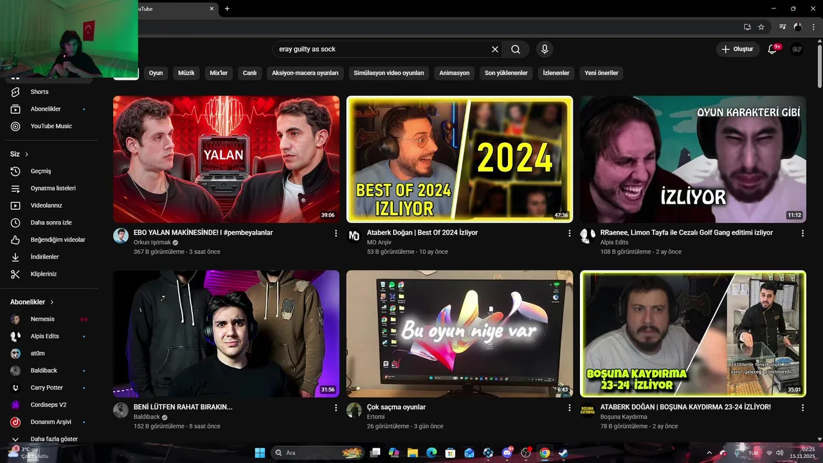Viewport: 823px width, 463px height.
Task: Open Ertomi channel avatar
Action: (354, 410)
